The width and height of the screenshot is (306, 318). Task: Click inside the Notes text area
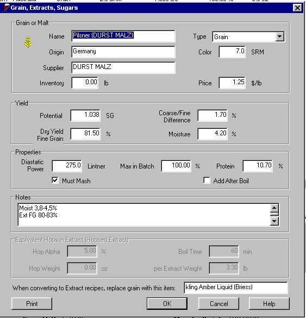(x=144, y=215)
